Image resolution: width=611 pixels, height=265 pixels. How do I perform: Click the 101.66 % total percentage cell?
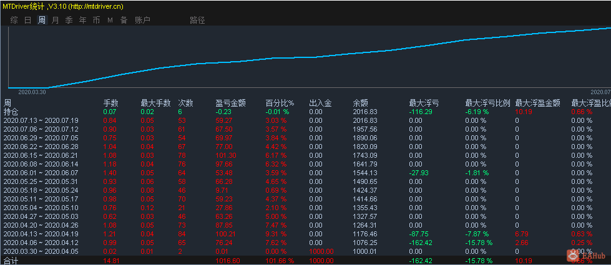tap(280, 261)
